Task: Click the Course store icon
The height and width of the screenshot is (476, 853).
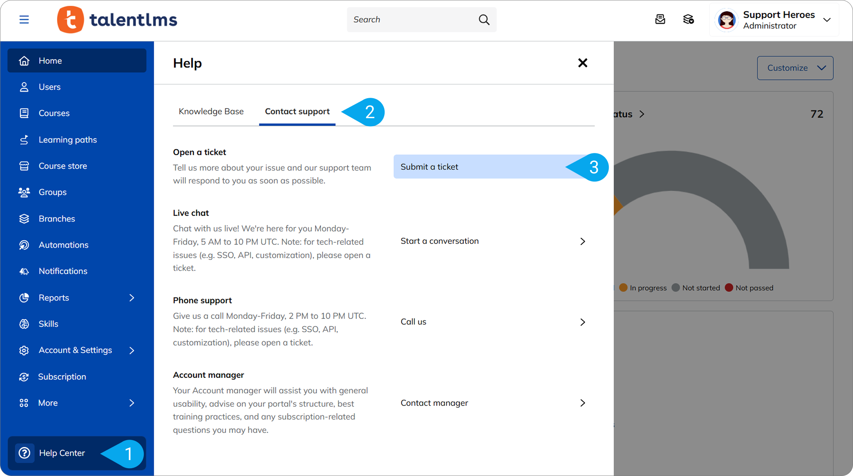Action: click(x=24, y=166)
